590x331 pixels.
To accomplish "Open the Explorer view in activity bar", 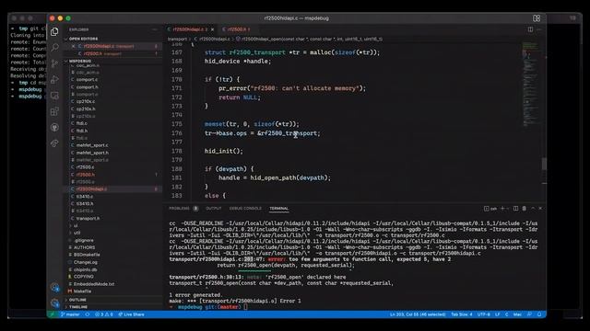I will pyautogui.click(x=54, y=32).
